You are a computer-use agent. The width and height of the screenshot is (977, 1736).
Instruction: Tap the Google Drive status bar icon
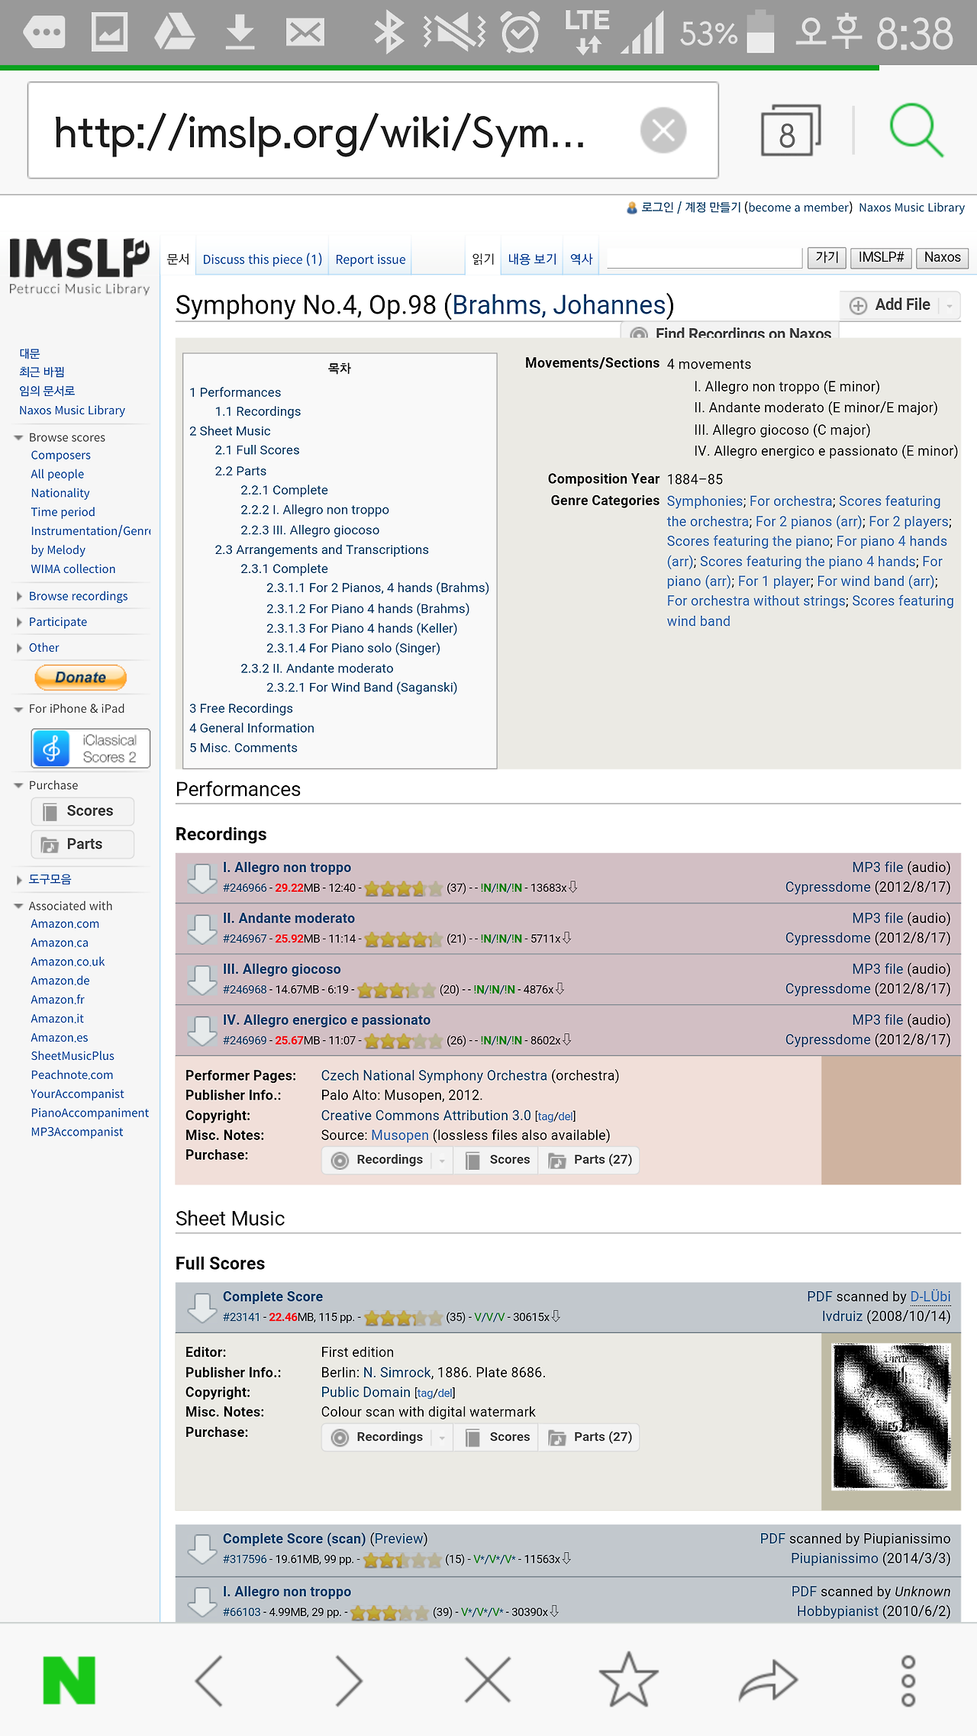point(175,33)
